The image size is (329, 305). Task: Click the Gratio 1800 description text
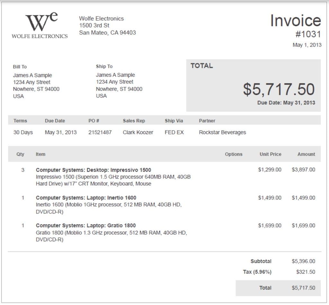click(111, 236)
